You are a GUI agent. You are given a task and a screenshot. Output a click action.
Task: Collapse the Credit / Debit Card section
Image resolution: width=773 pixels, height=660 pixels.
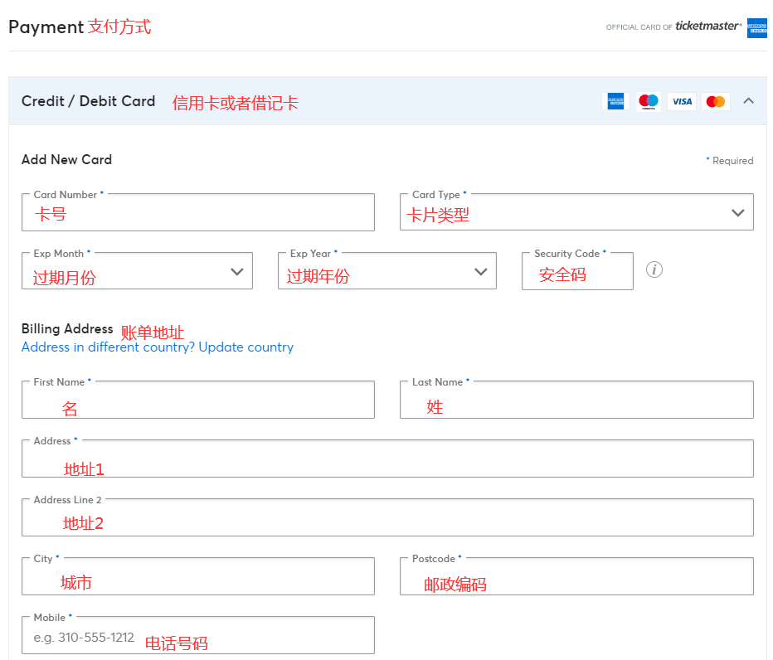pos(748,101)
